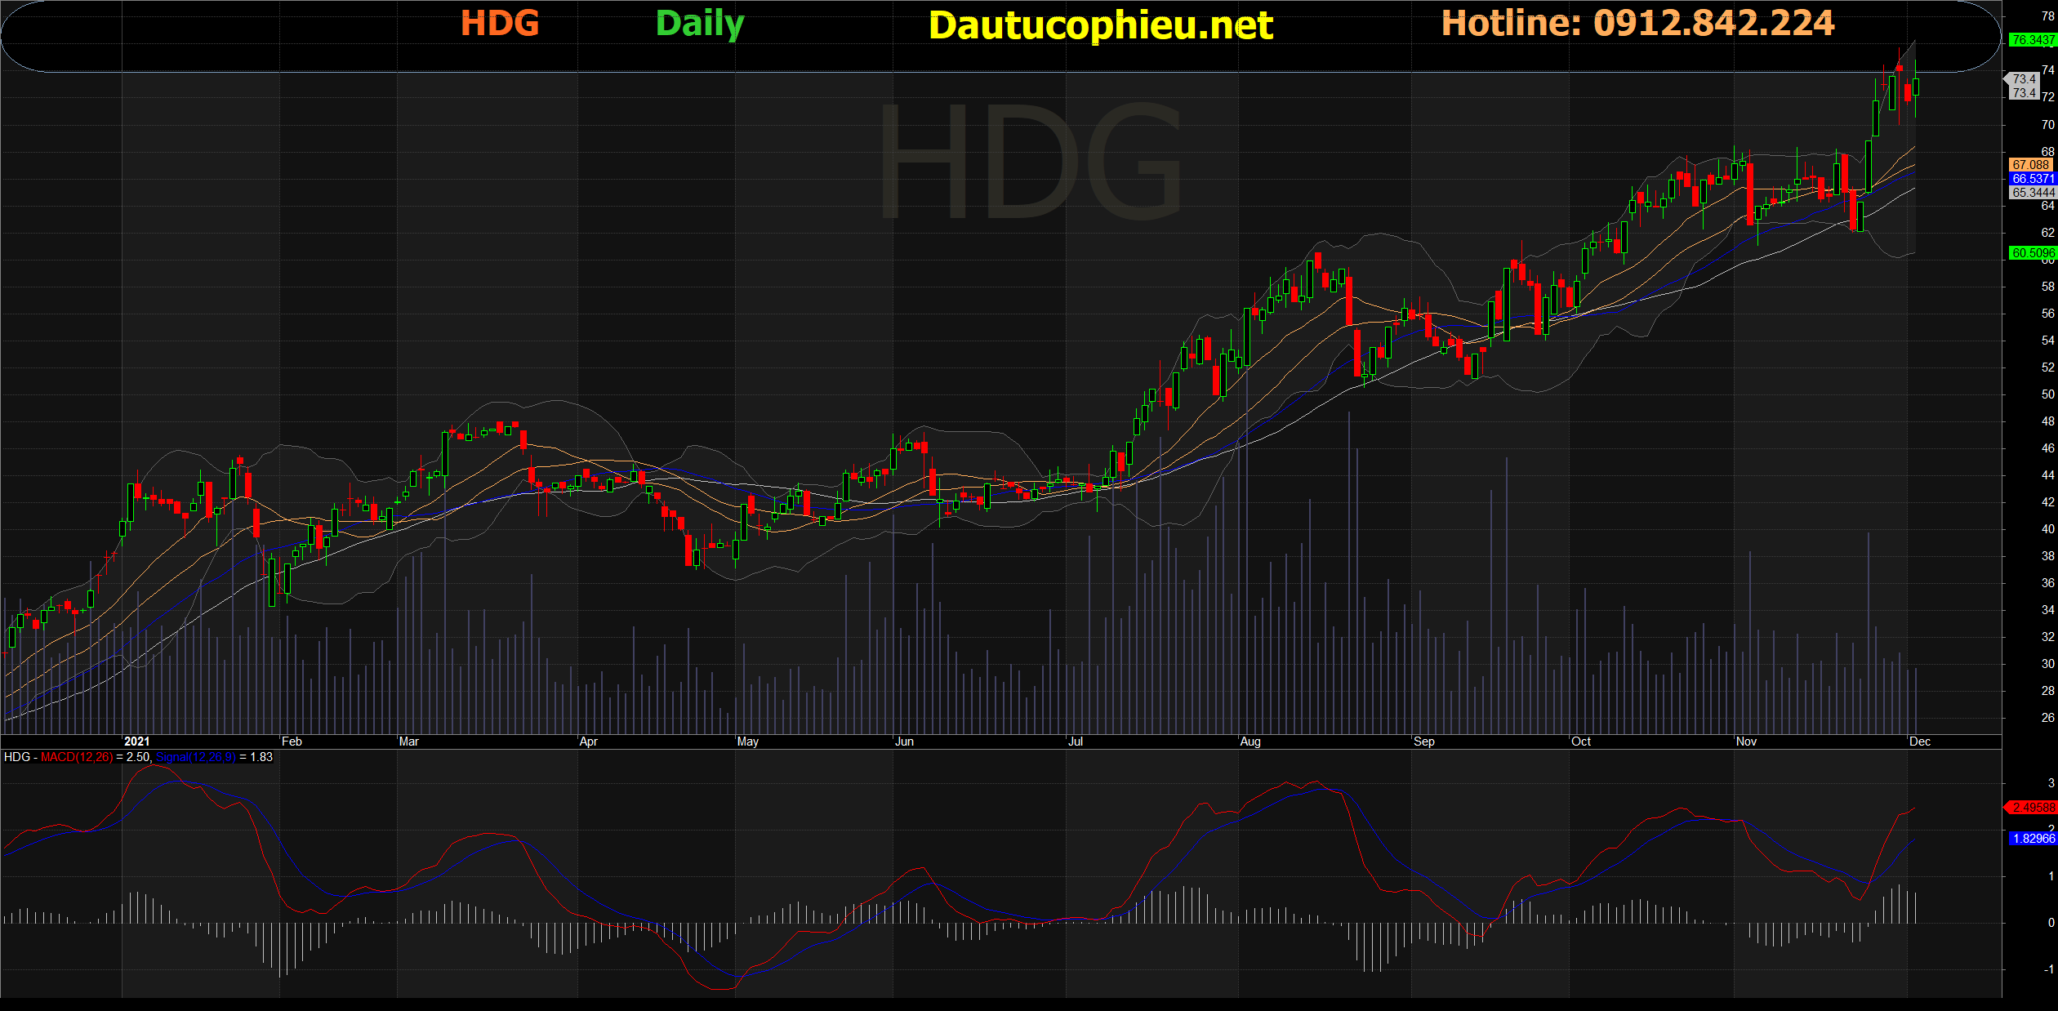Select the green 76.3437 price tag
Screen dimensions: 2058x1011
coord(2032,40)
